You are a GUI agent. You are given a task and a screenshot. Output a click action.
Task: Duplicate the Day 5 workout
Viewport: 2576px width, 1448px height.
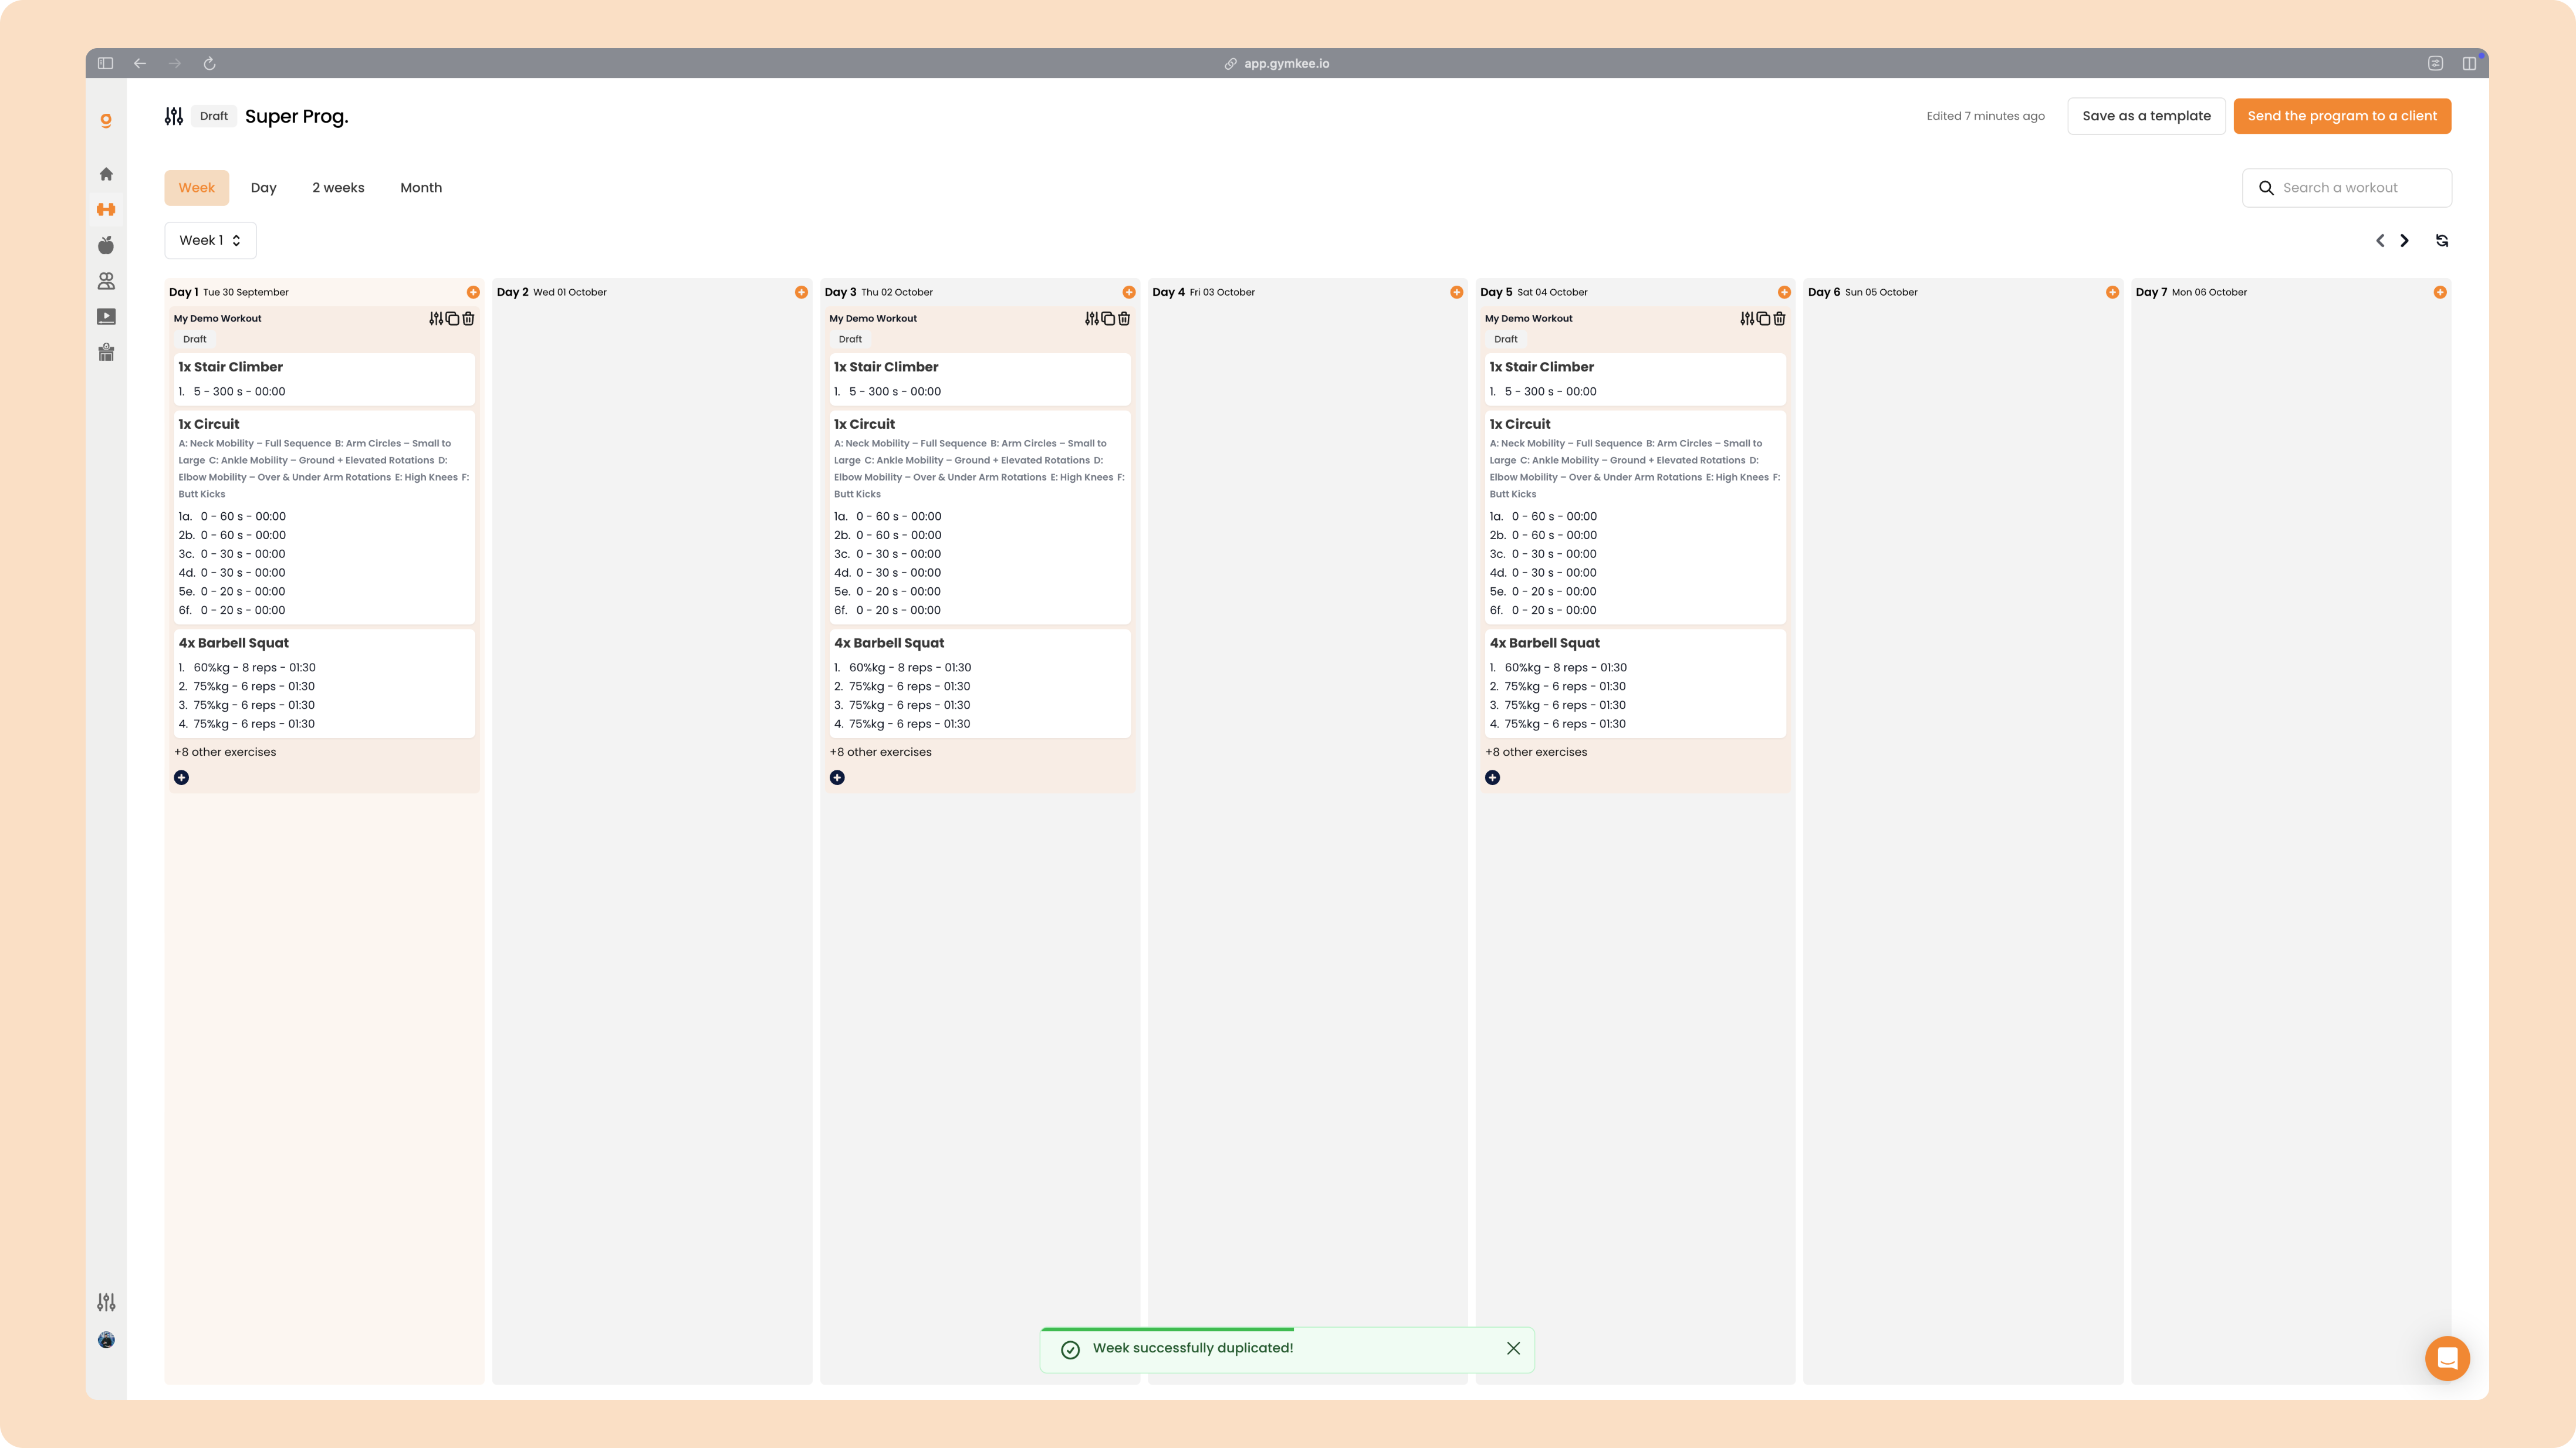(1763, 318)
